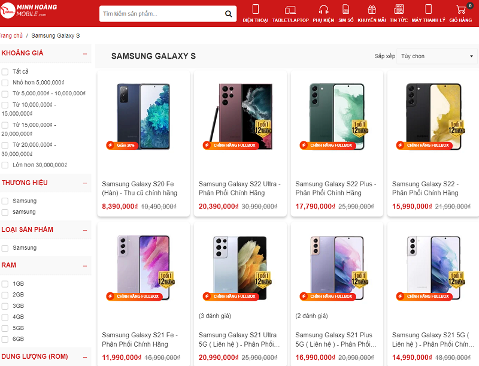Screen dimensions: 479x366
Task: Tick the 4GB RAM checkbox
Action: point(5,317)
